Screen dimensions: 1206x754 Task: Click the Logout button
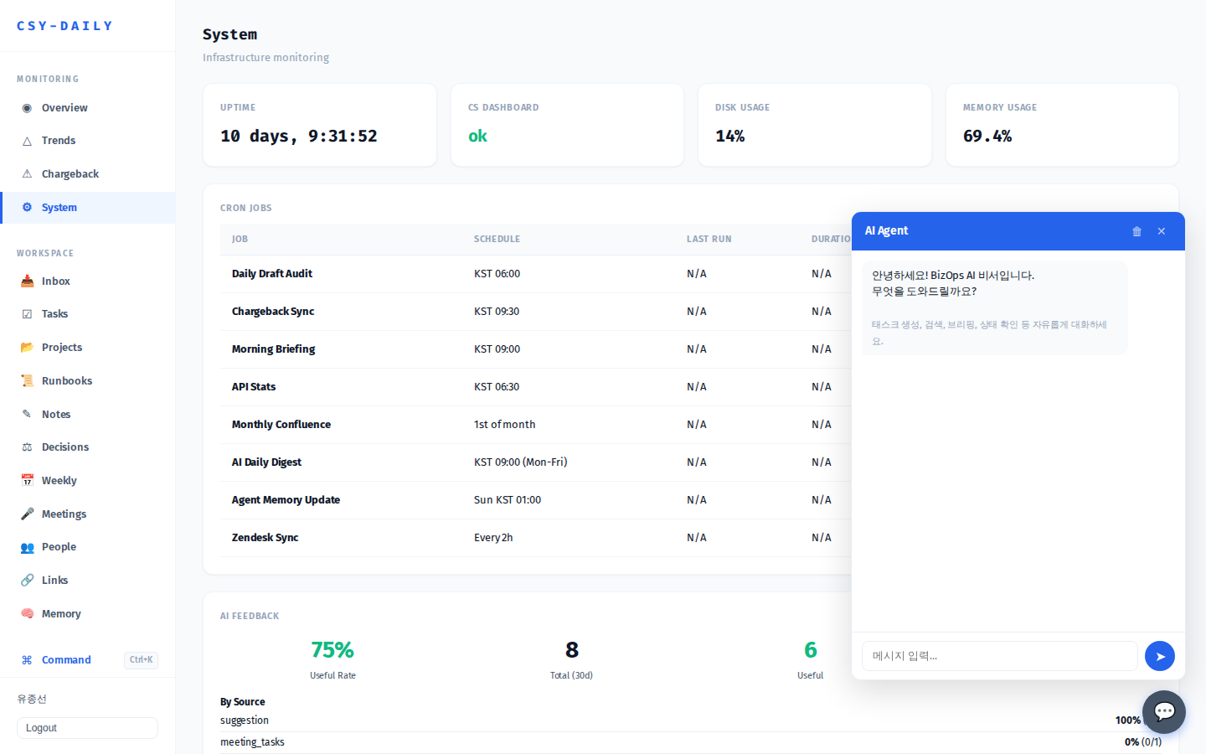pos(87,728)
